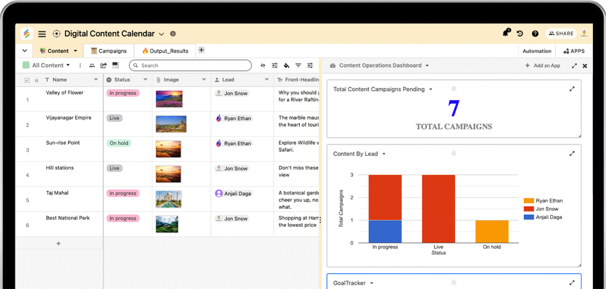
Task: Open the hamburger main menu
Action: (42, 34)
